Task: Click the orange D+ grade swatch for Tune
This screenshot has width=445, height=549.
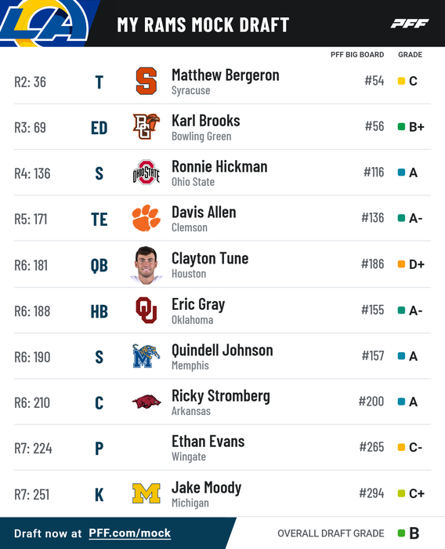Action: 401,264
